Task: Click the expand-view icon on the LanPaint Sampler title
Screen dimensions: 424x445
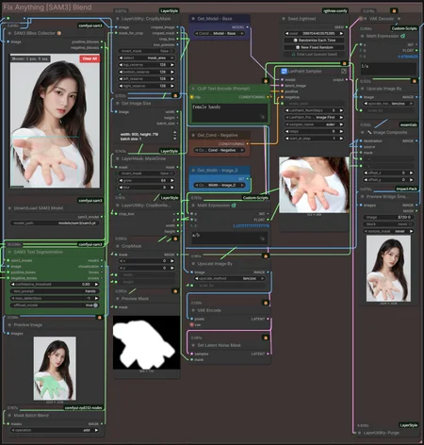Action: click(x=344, y=72)
